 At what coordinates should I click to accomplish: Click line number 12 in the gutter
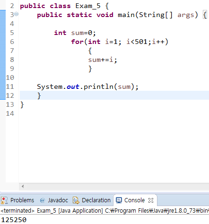tap(10, 95)
